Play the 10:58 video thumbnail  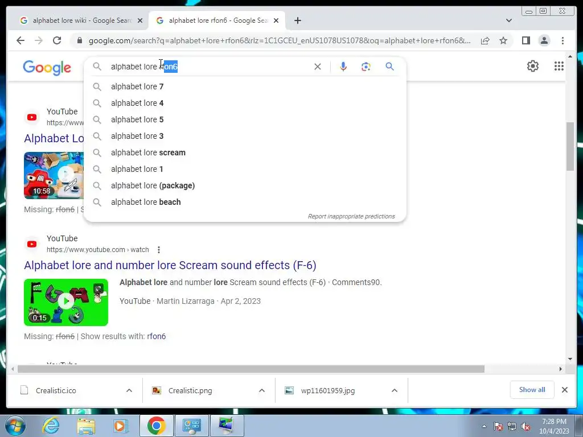point(54,175)
